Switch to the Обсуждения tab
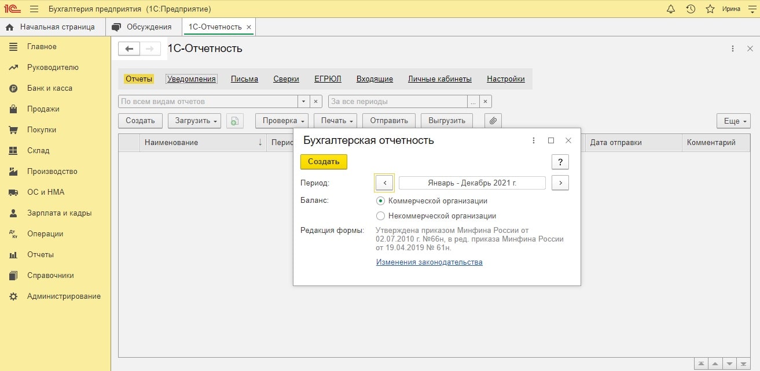The image size is (760, 371). click(144, 27)
